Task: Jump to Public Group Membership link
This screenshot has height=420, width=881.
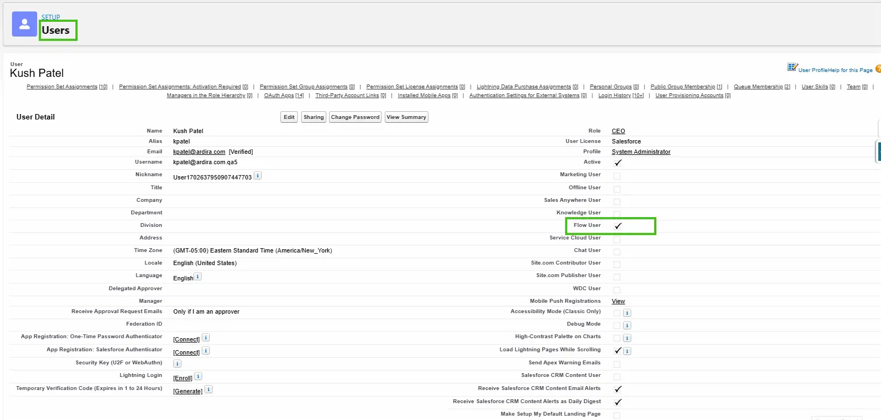Action: [x=686, y=87]
